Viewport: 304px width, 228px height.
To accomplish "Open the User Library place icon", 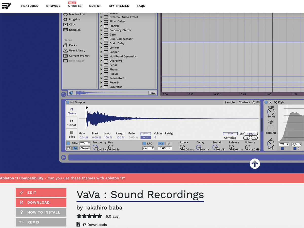I will (x=65, y=50).
